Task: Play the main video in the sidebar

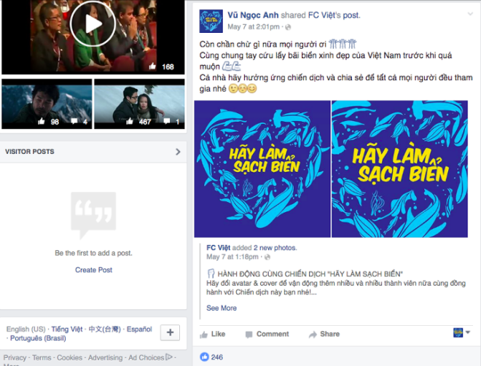Action: (x=91, y=25)
